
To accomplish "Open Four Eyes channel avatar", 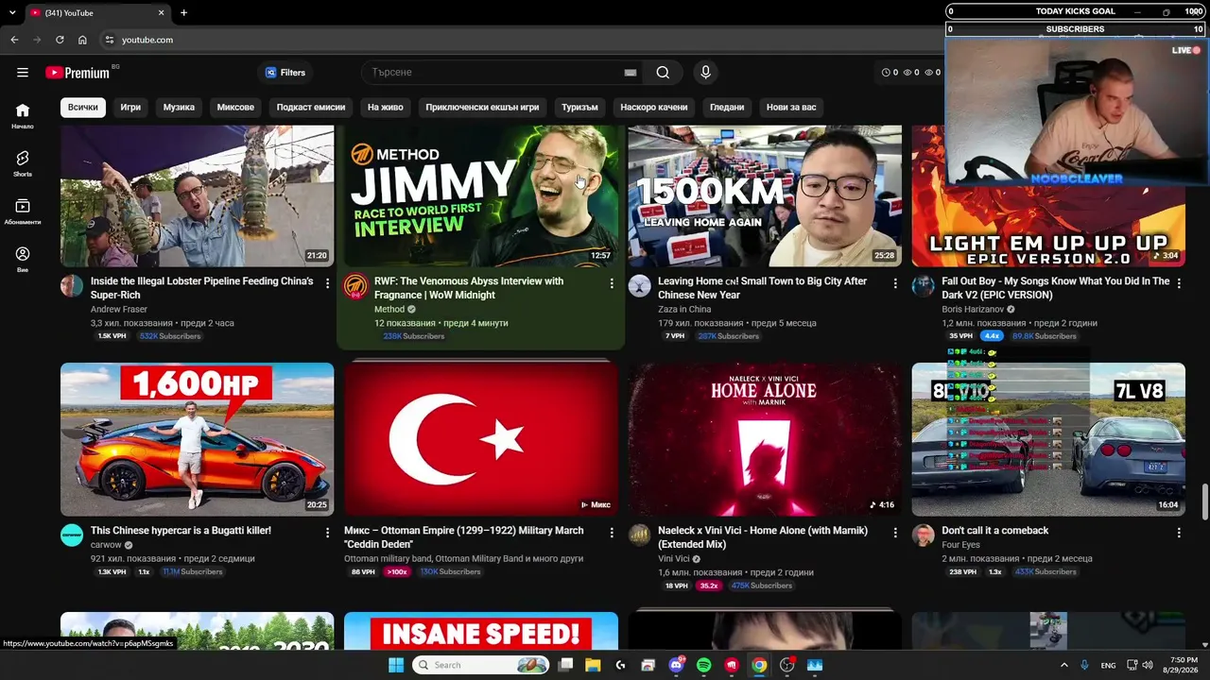I will (924, 535).
